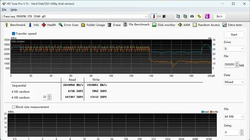Click the red cross Health icon
Viewport: 250px width, 140px height.
44,25
